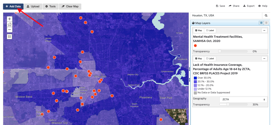Viewport: 273px width, 125px height.
Task: Click the Clear Map button
Action: click(x=70, y=6)
